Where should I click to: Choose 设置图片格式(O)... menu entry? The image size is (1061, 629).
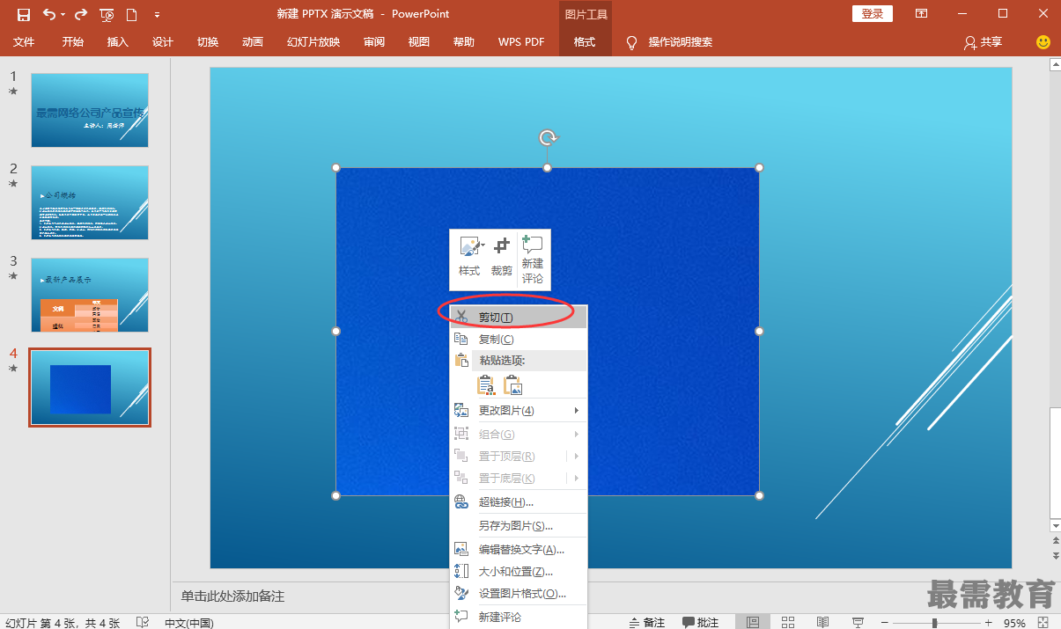point(519,593)
